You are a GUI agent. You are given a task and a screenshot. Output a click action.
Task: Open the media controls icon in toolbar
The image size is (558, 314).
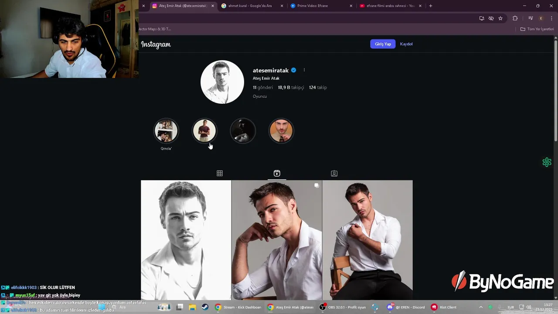(531, 18)
